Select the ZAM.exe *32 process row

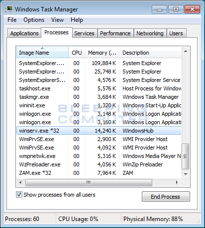pos(99,173)
